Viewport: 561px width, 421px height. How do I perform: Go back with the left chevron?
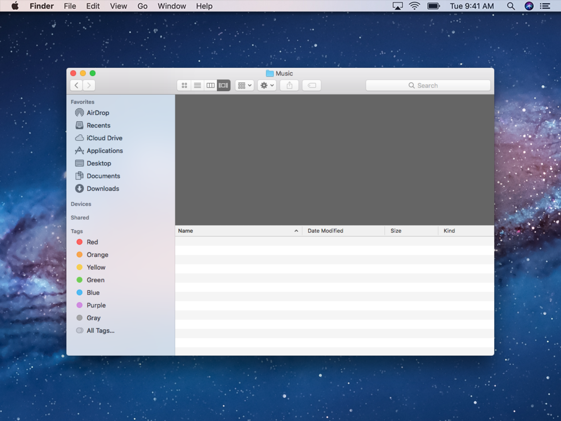click(x=76, y=86)
